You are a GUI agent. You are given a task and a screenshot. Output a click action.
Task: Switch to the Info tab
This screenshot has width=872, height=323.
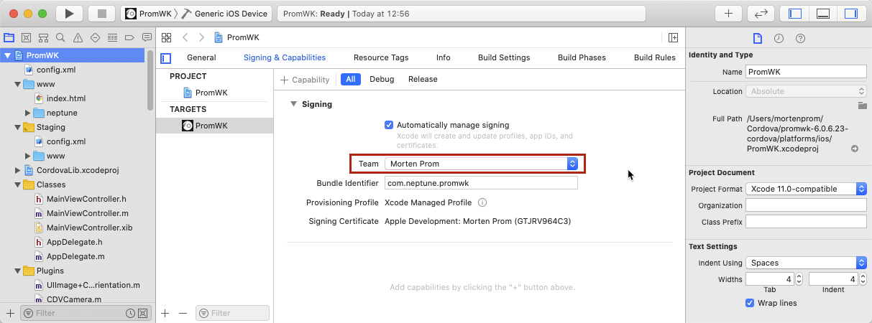click(444, 57)
